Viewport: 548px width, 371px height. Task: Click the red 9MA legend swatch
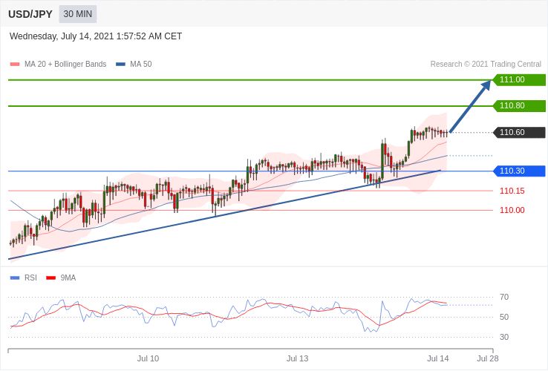(51, 278)
